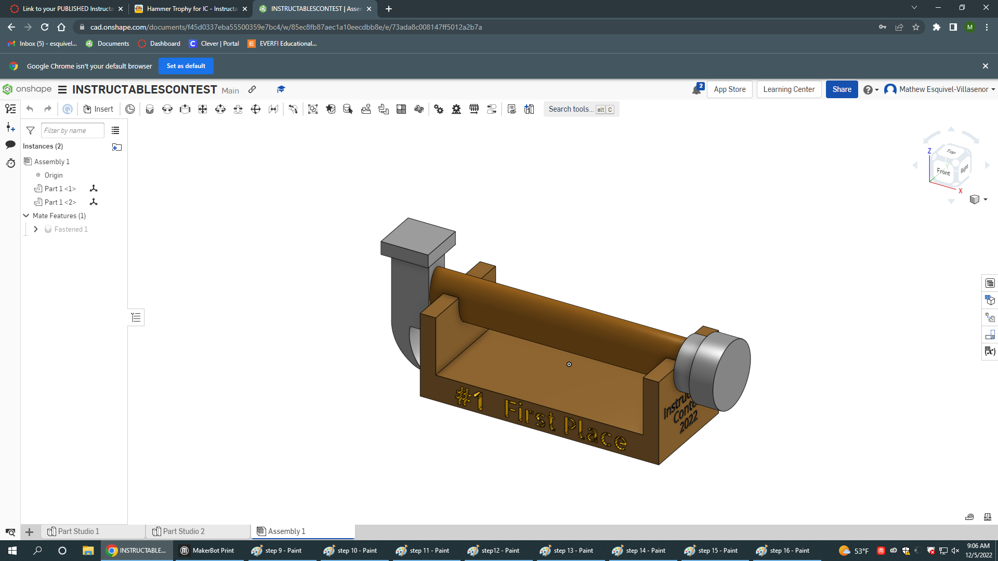Click the Filter by name field
Image resolution: width=998 pixels, height=561 pixels.
click(72, 130)
